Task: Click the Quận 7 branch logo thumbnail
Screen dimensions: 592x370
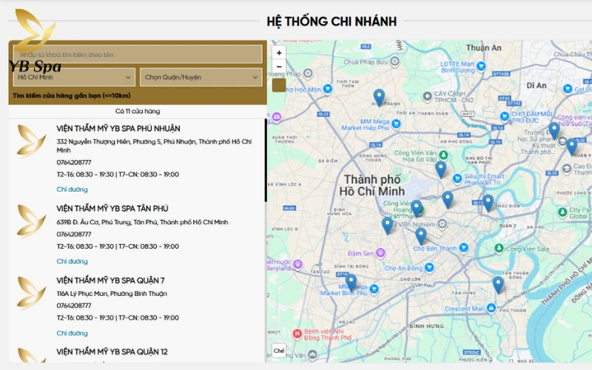Action: point(32,293)
